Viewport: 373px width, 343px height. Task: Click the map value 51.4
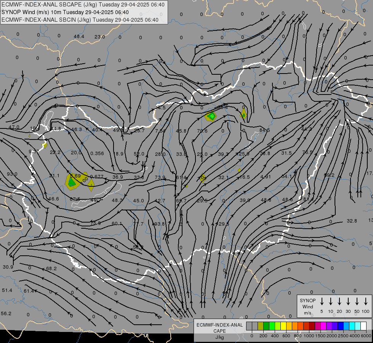7,290
